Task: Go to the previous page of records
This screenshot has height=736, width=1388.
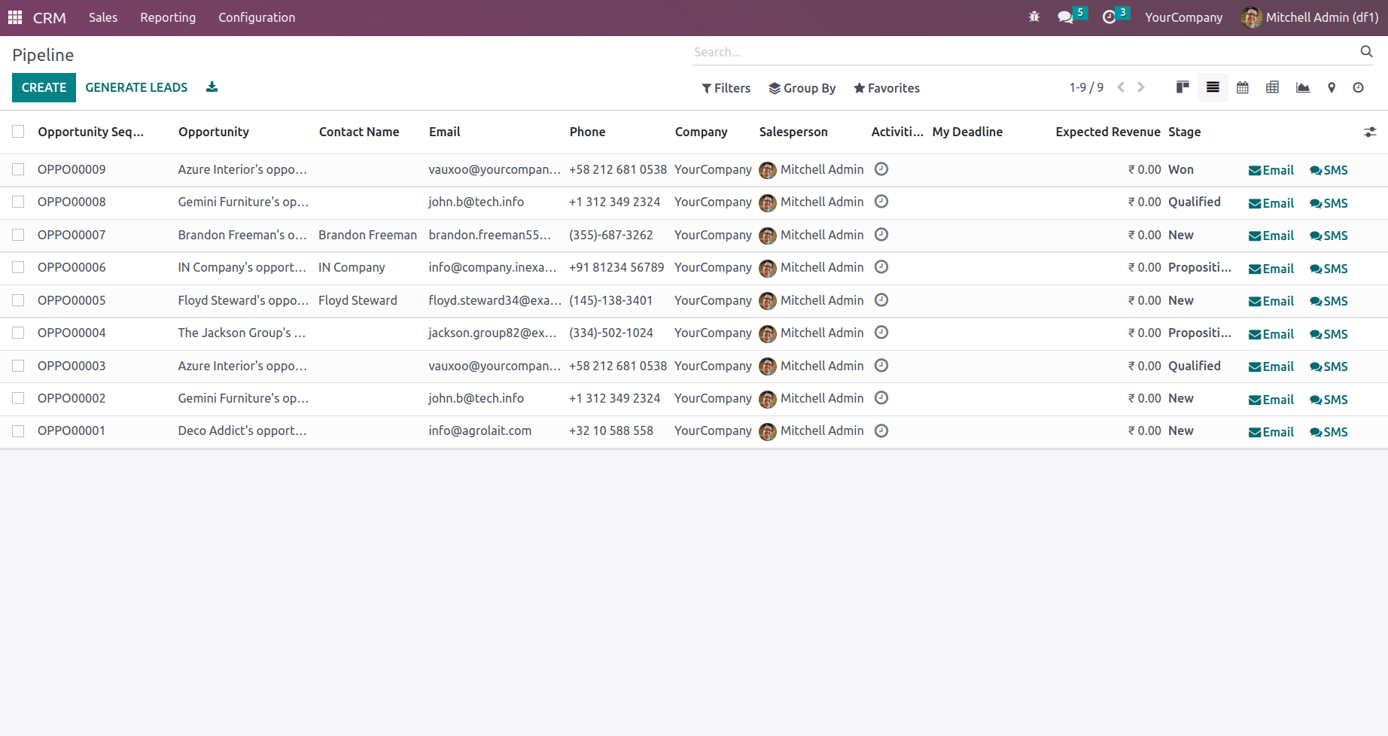Action: 1122,87
